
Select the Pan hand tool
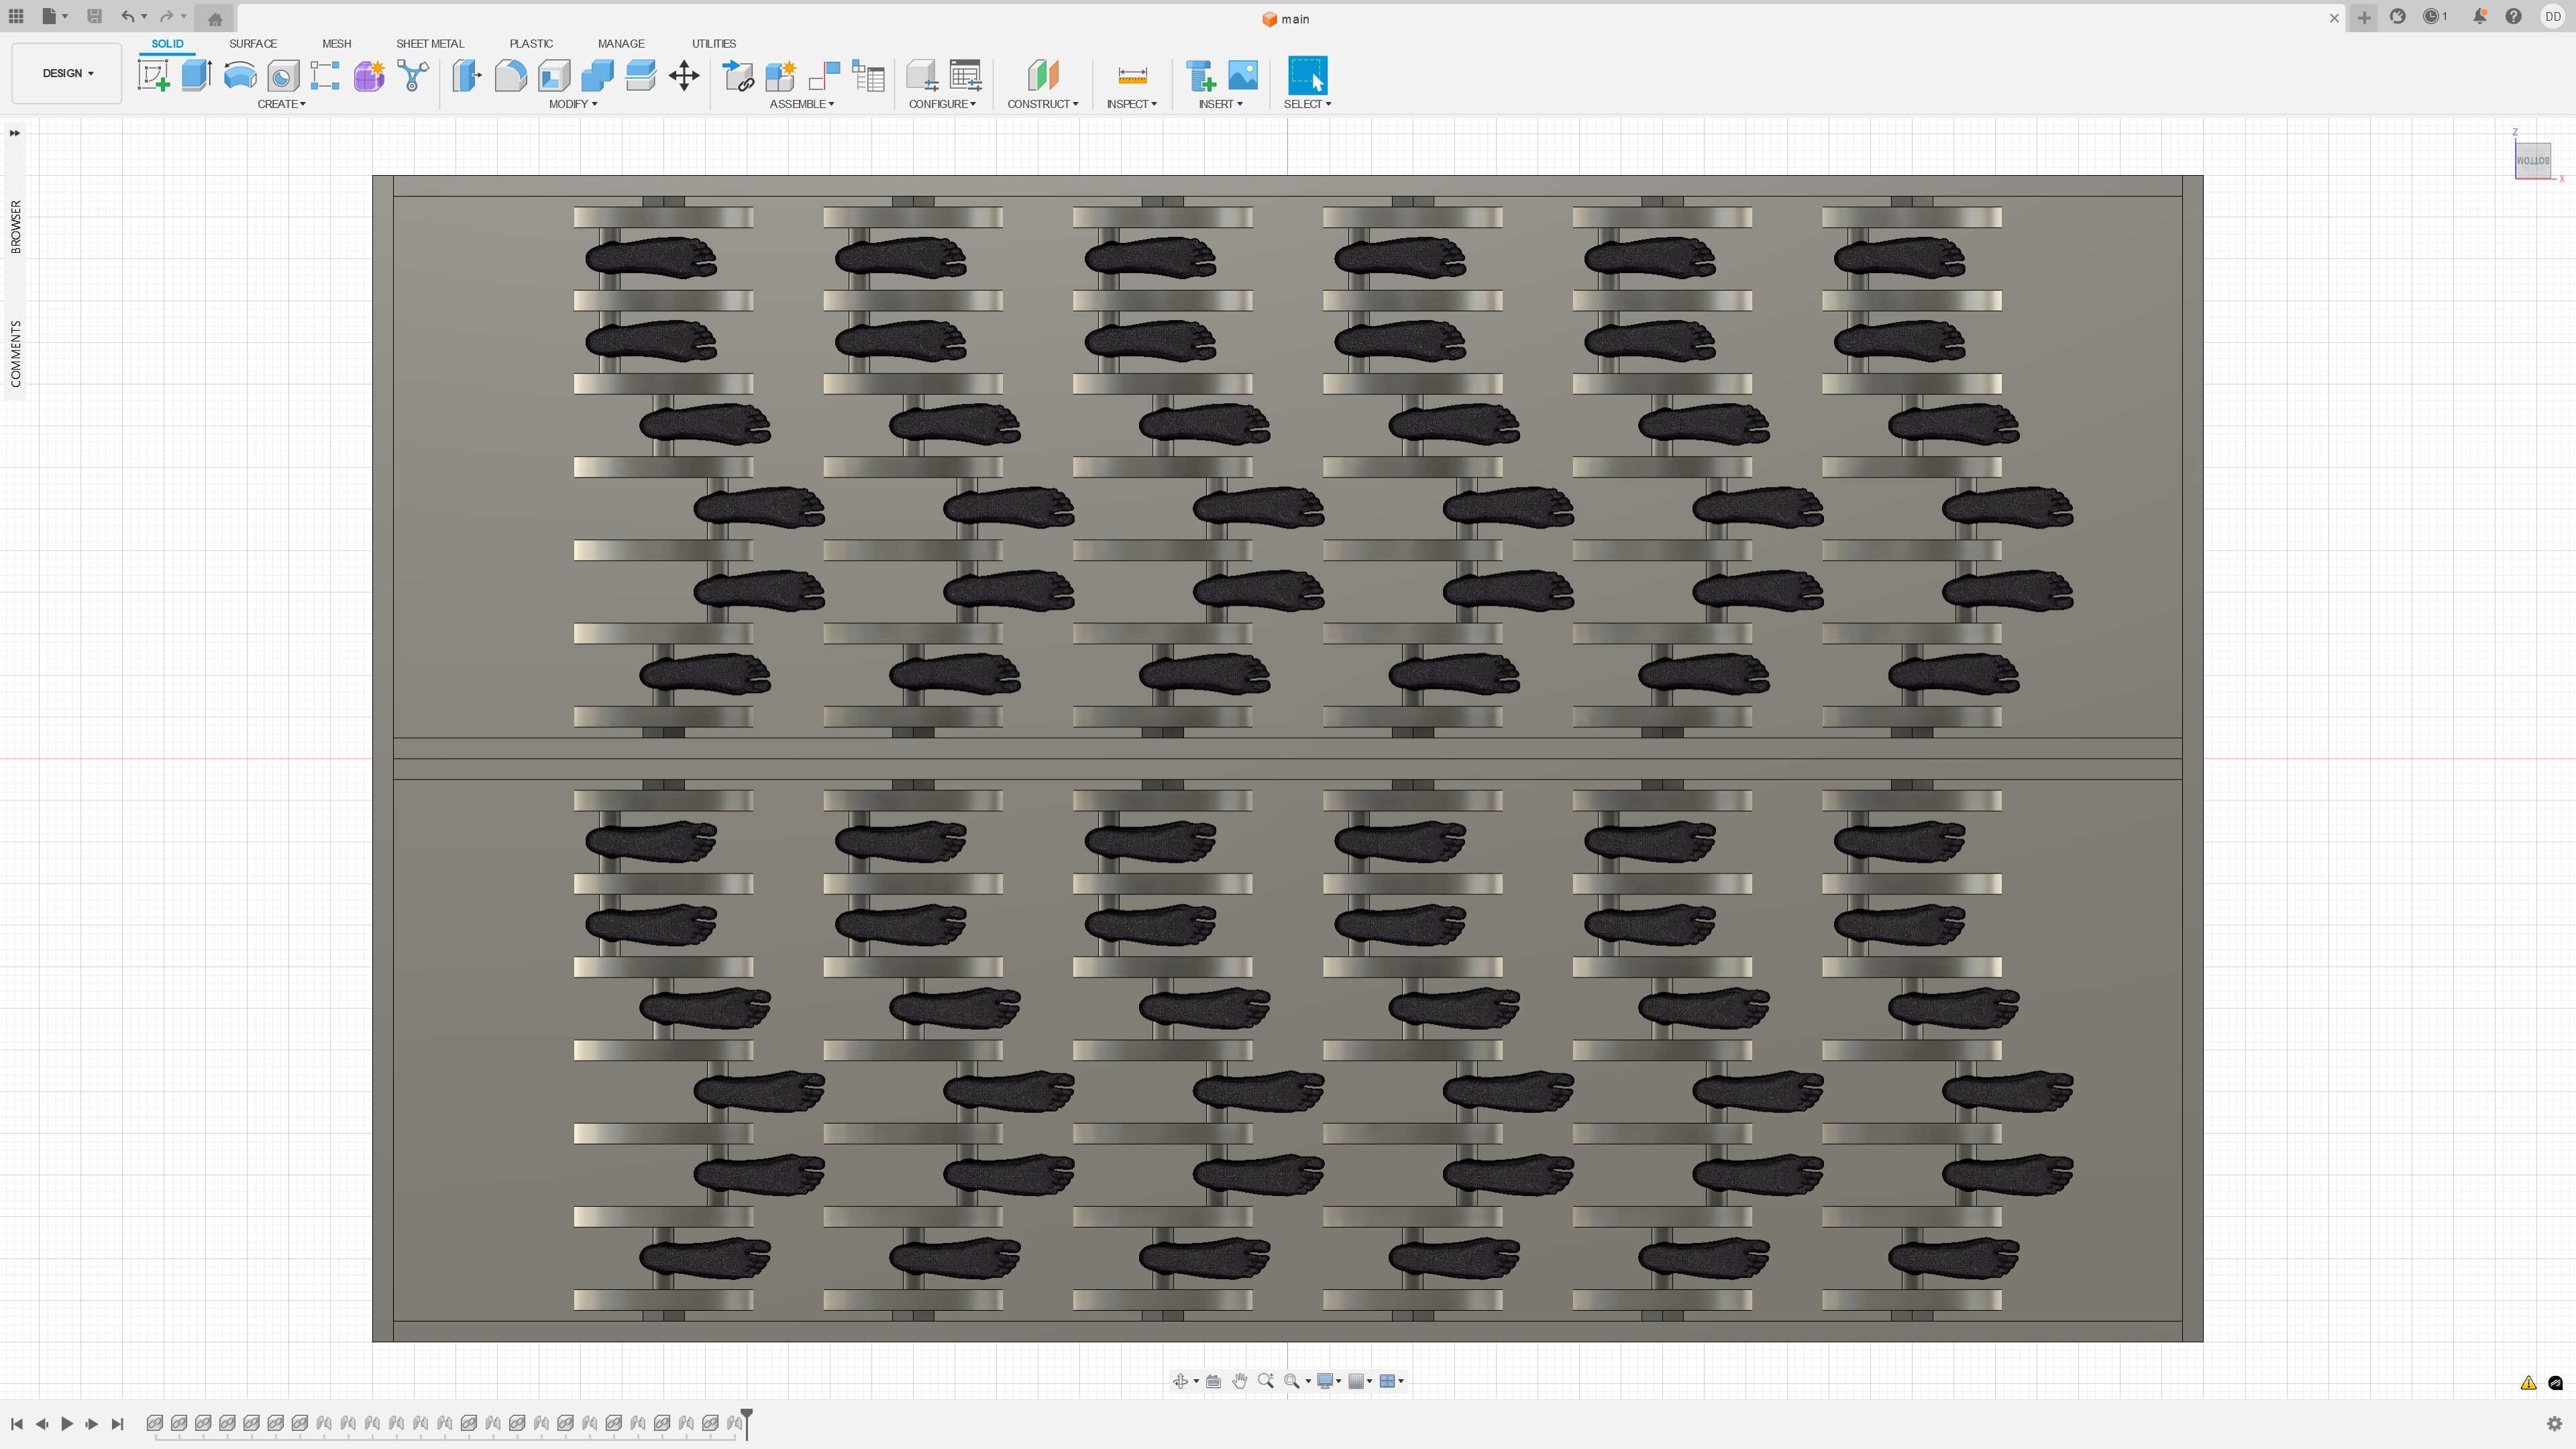coord(1239,1381)
